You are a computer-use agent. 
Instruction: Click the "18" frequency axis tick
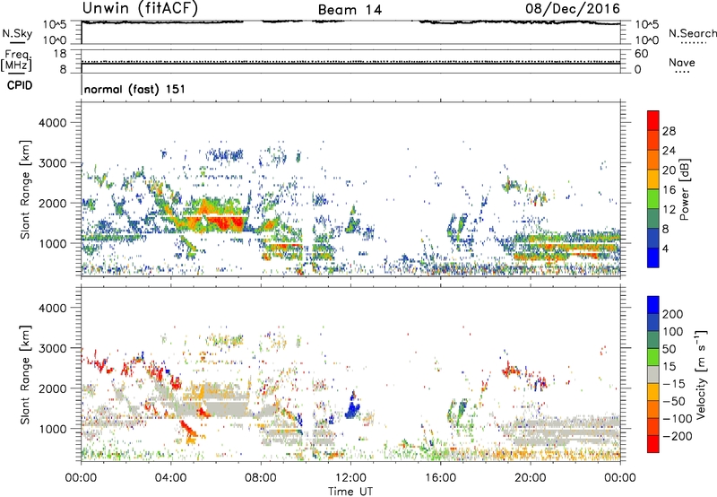click(x=60, y=54)
